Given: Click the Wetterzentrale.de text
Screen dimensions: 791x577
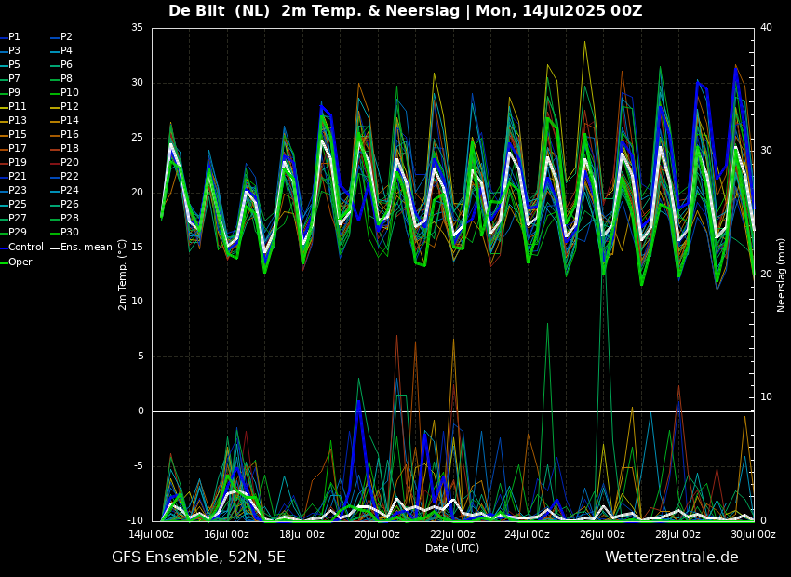Looking at the screenshot, I should pos(671,557).
